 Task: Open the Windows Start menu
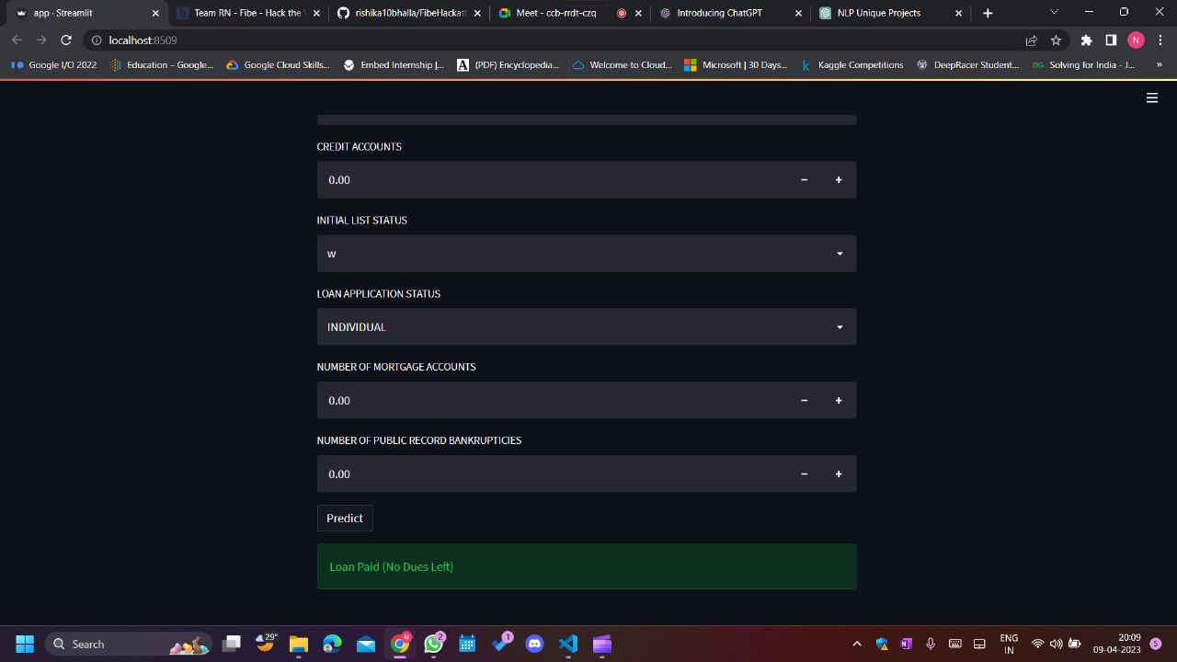tap(25, 644)
